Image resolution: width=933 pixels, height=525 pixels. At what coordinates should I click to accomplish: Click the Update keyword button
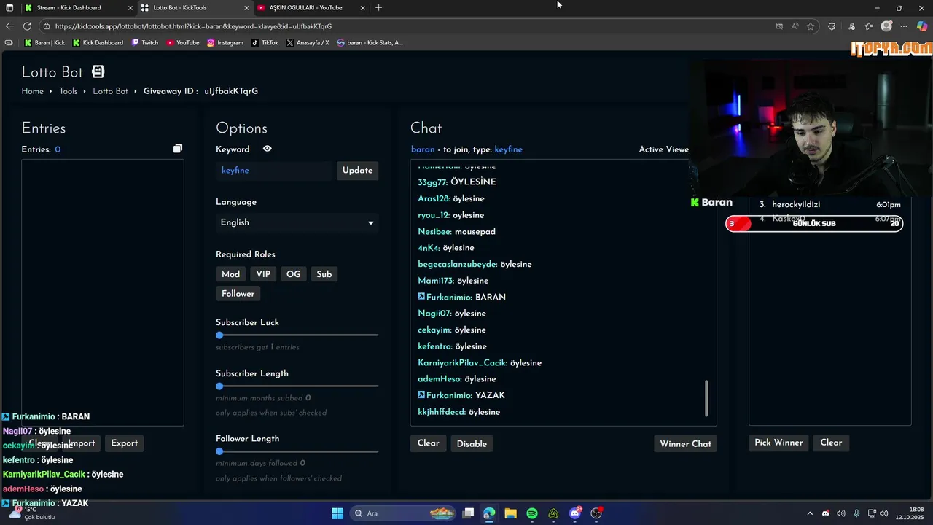[x=357, y=170]
